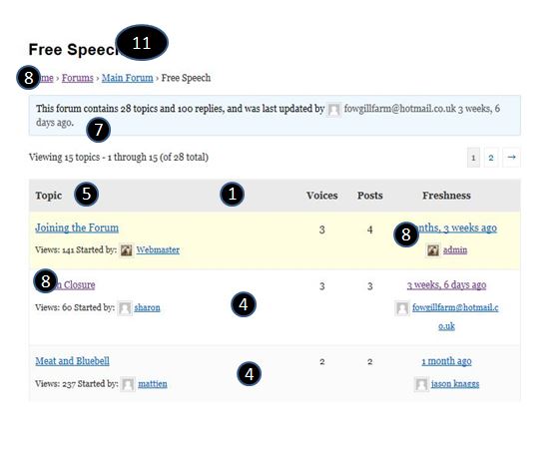Click mattien's avatar icon
The image size is (560, 453).
click(x=128, y=384)
